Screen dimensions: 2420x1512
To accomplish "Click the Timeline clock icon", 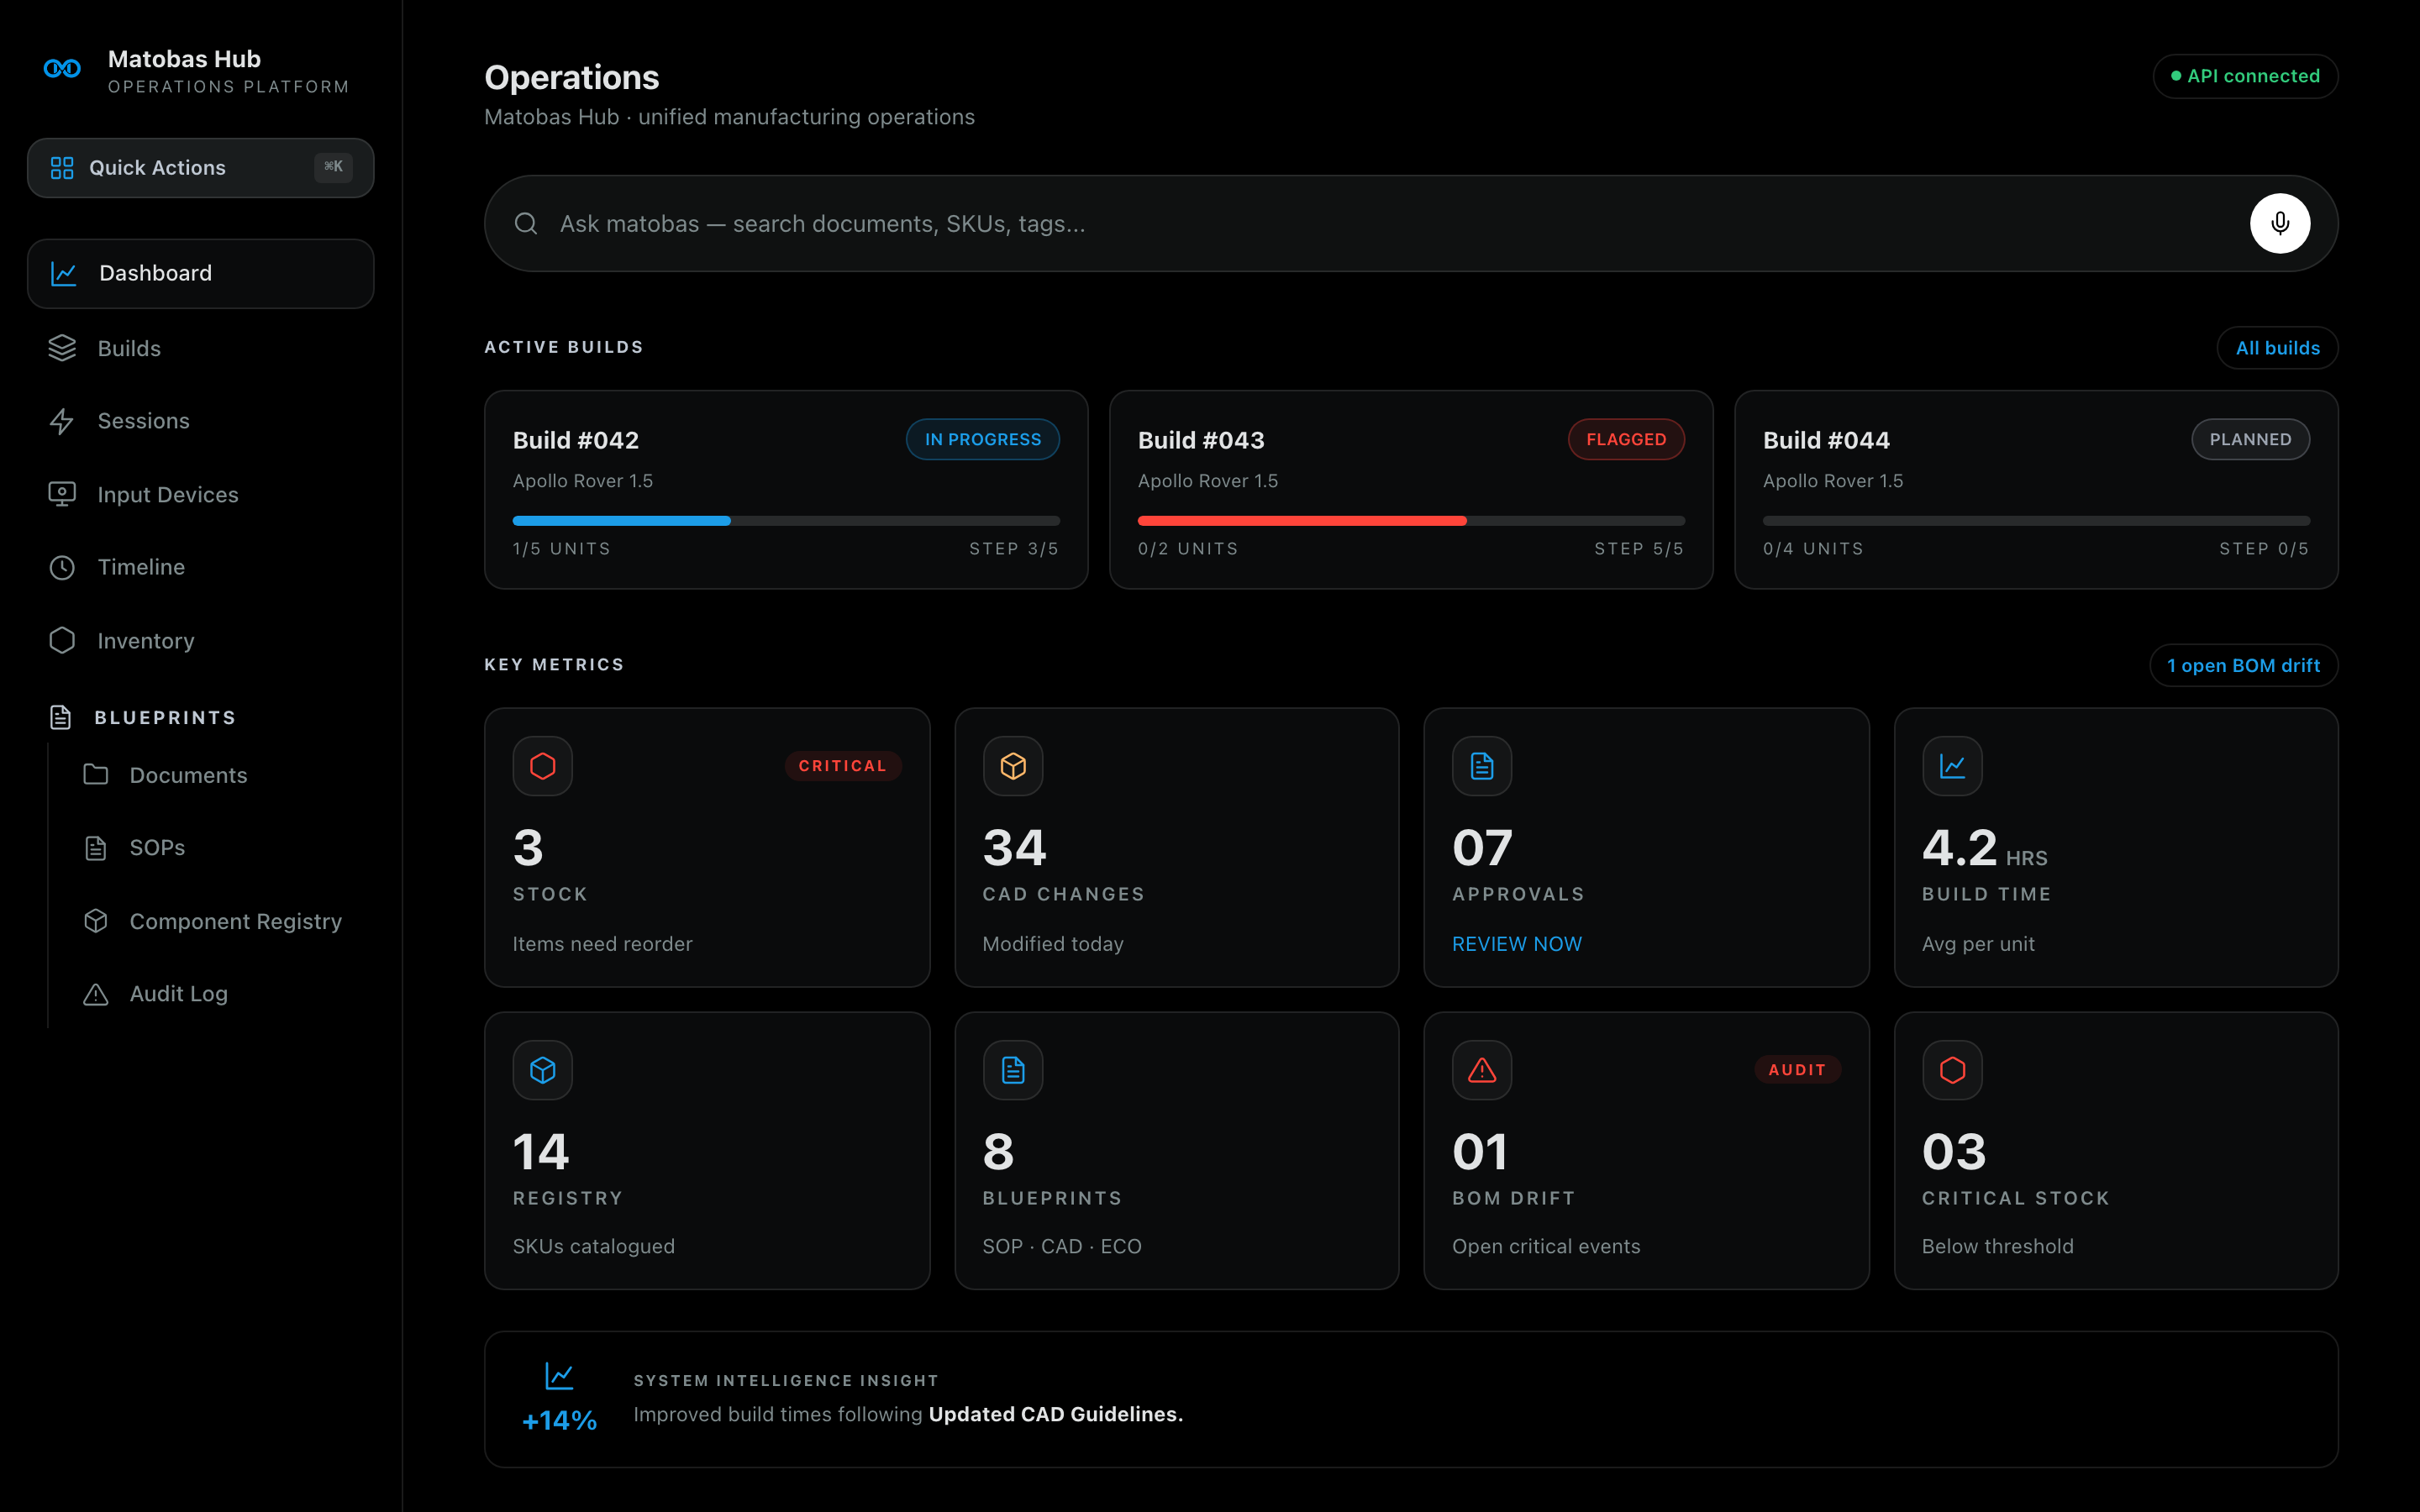I will point(62,568).
